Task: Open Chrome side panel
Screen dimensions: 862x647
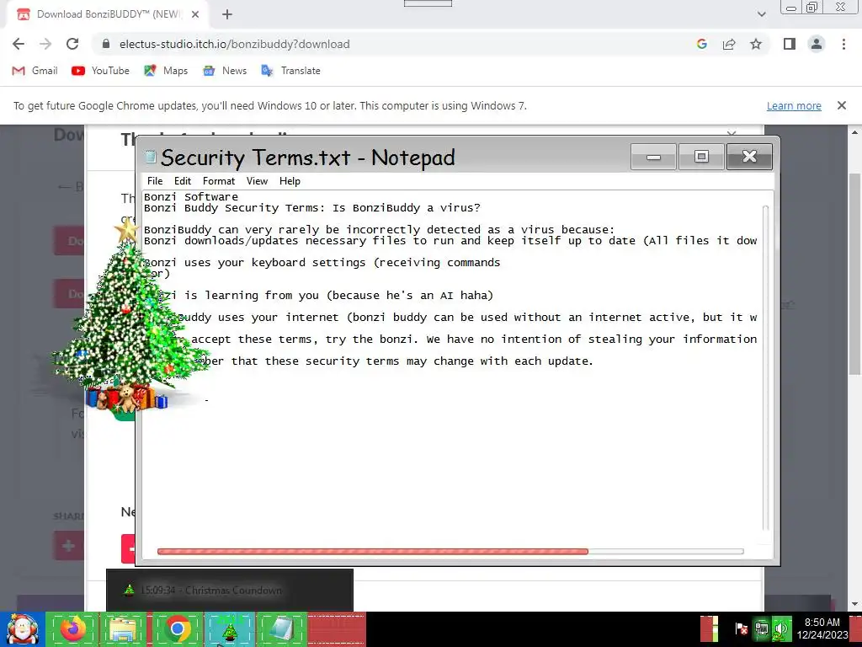Action: [x=790, y=44]
